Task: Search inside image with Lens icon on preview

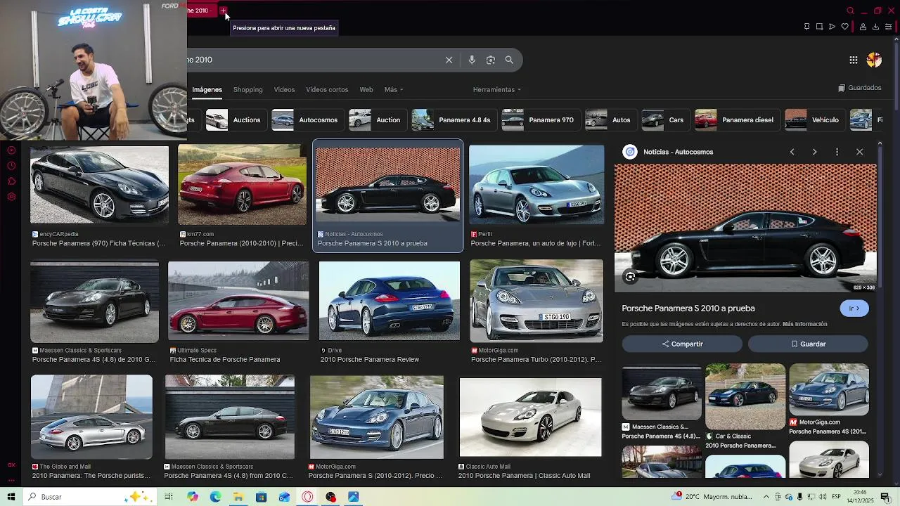Action: pyautogui.click(x=630, y=277)
